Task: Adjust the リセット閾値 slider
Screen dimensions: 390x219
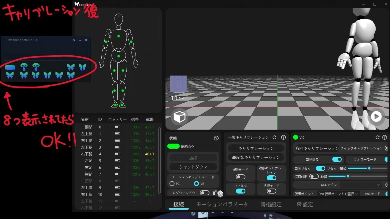Action: click(x=368, y=168)
